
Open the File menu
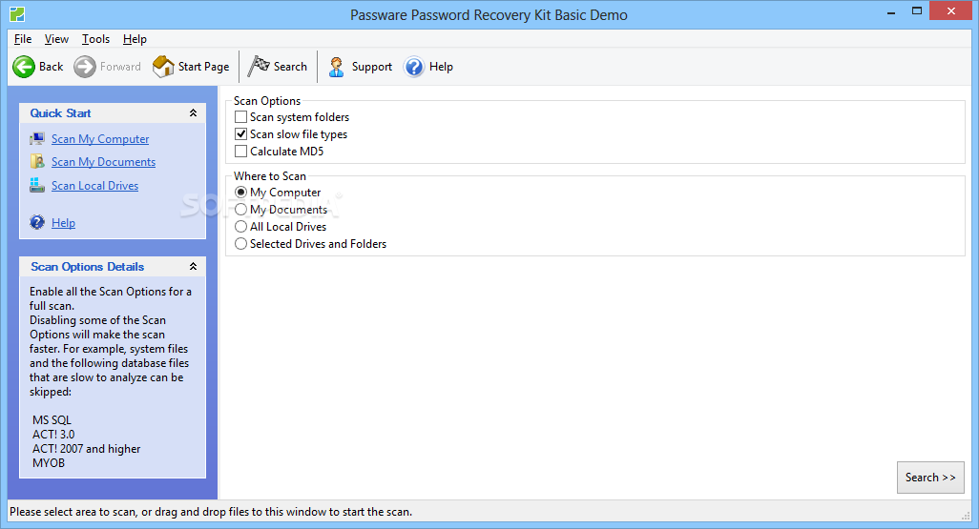pos(23,39)
